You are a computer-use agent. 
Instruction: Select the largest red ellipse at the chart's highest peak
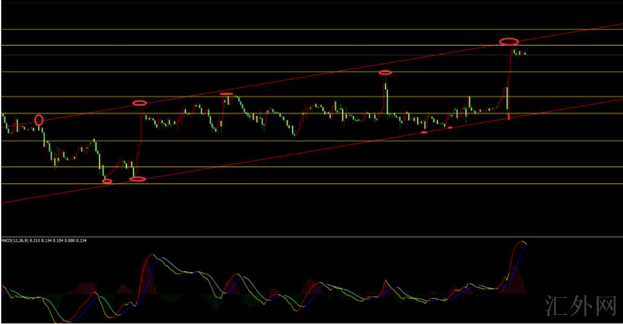coord(509,41)
